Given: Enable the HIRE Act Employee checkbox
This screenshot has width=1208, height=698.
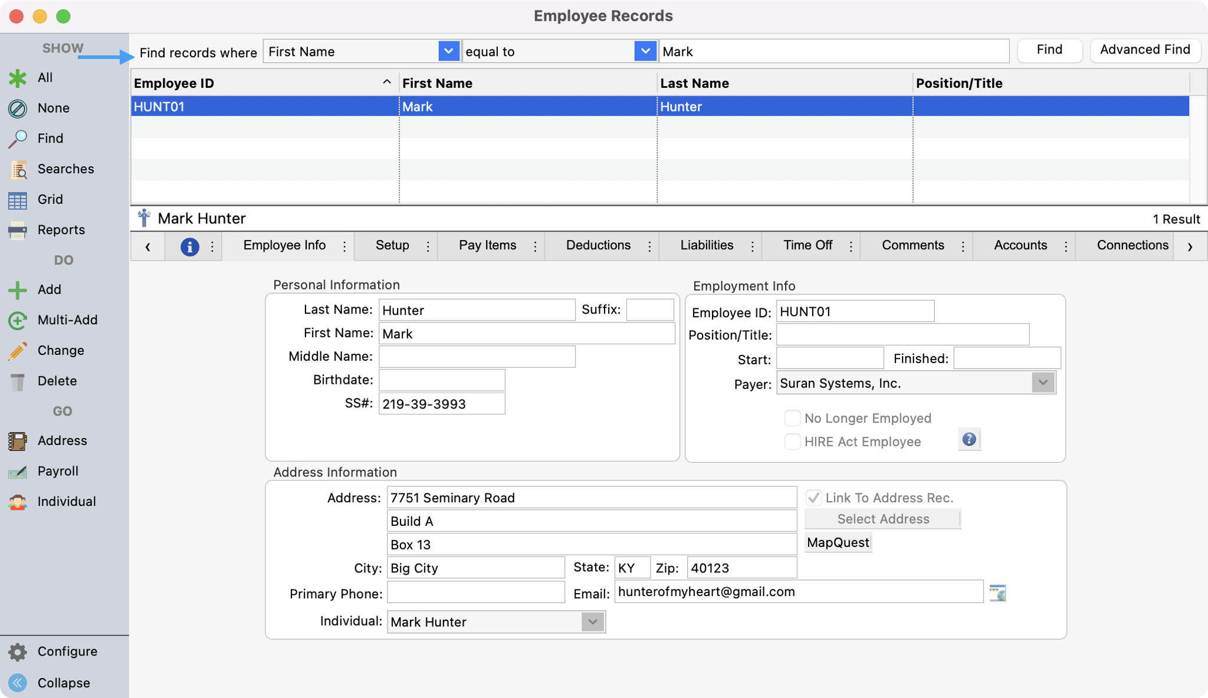Looking at the screenshot, I should coord(792,442).
